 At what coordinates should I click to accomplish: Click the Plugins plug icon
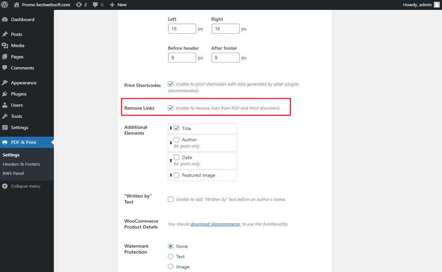click(x=5, y=94)
